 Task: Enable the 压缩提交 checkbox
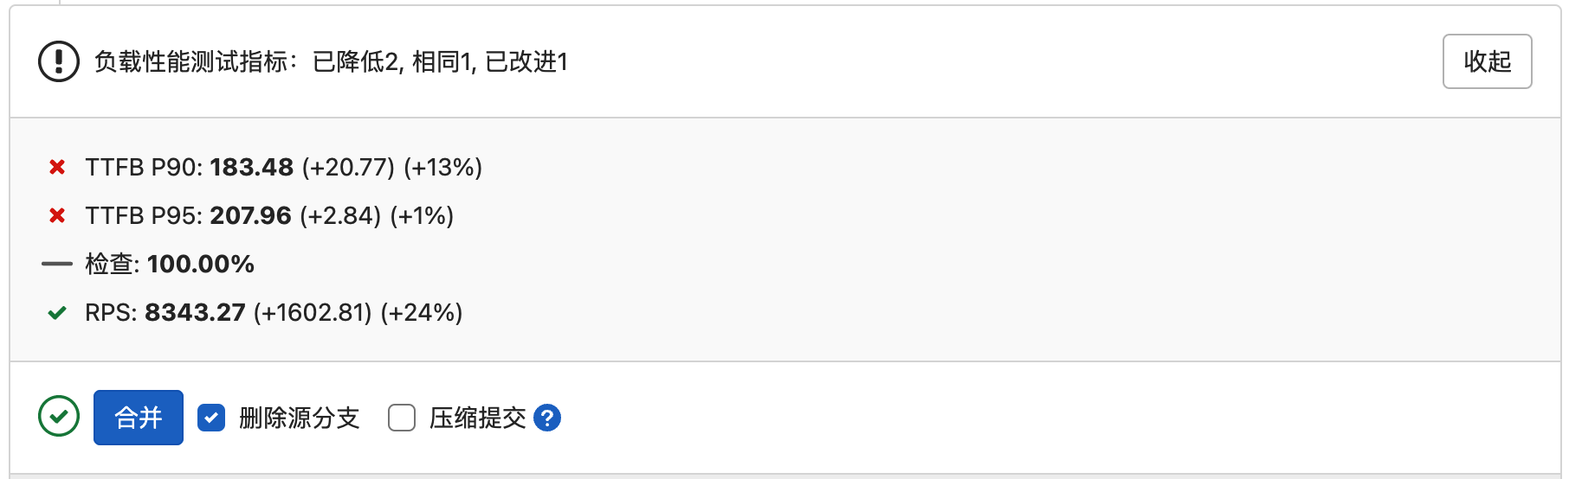402,418
